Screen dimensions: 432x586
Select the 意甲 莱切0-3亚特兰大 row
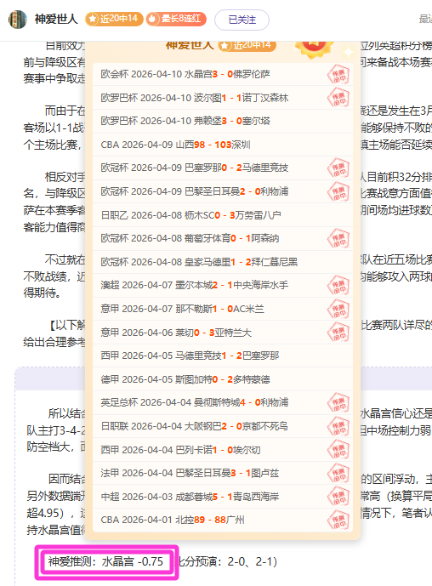click(x=223, y=333)
